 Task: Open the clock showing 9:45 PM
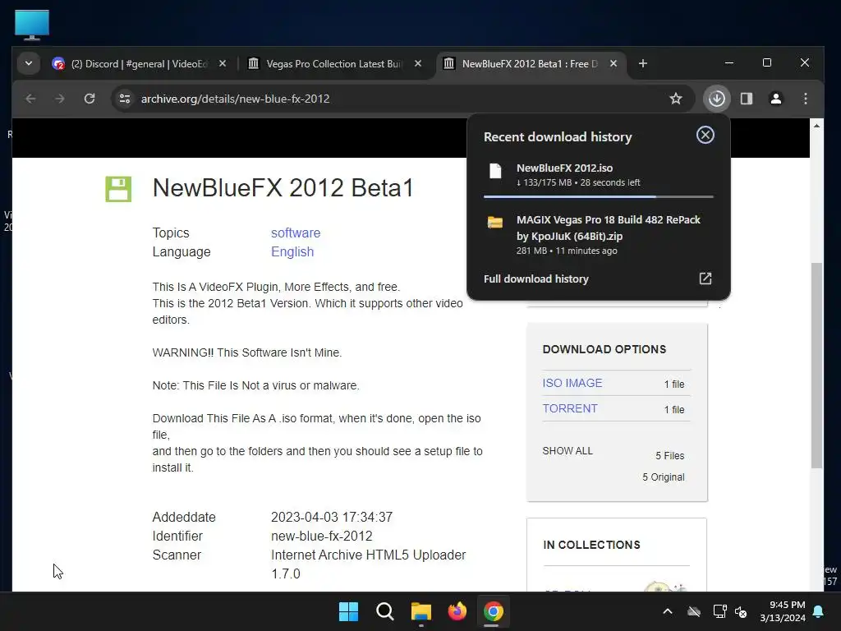point(782,611)
